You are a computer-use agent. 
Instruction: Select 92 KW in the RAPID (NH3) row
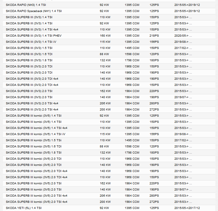tap(104, 5)
